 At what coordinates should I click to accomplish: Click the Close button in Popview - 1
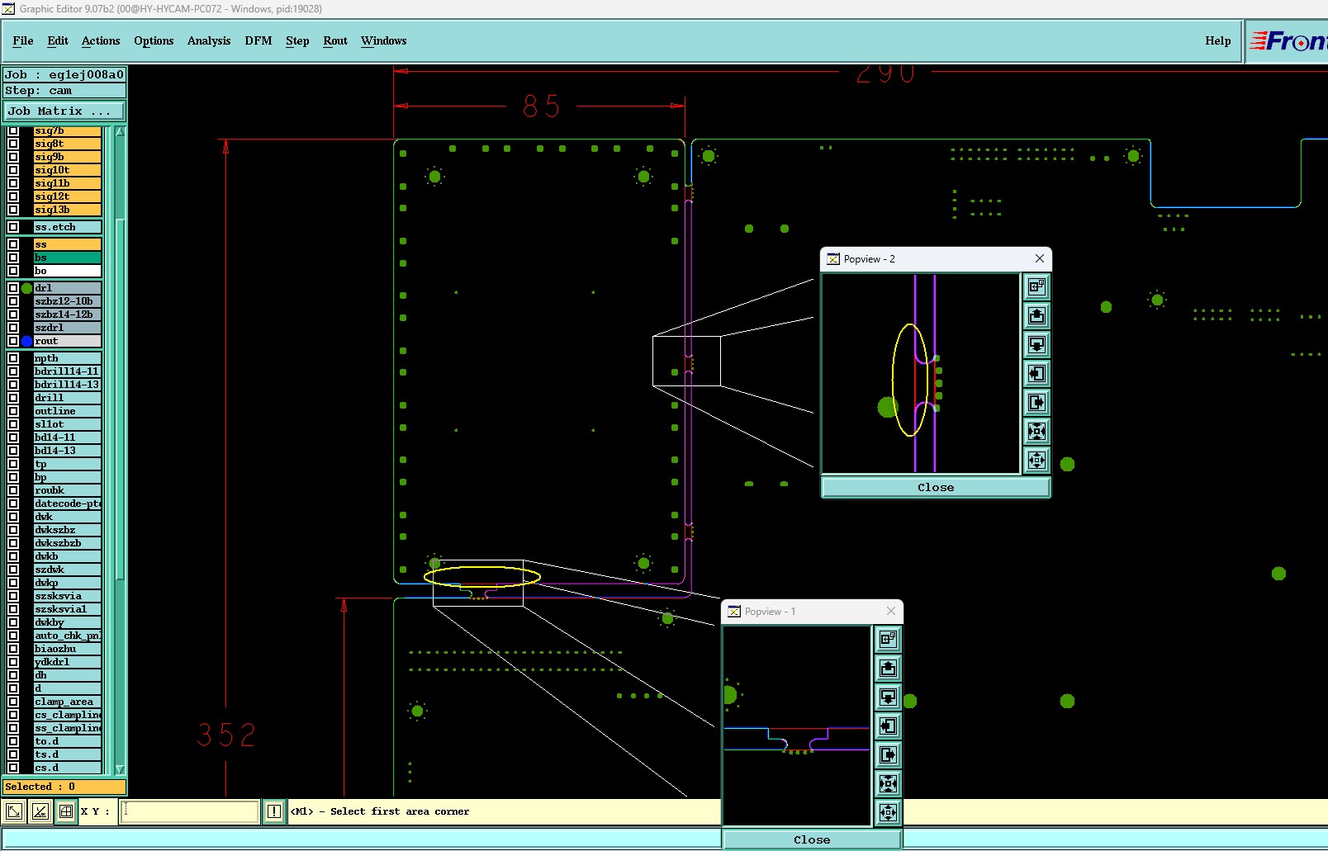pos(812,839)
